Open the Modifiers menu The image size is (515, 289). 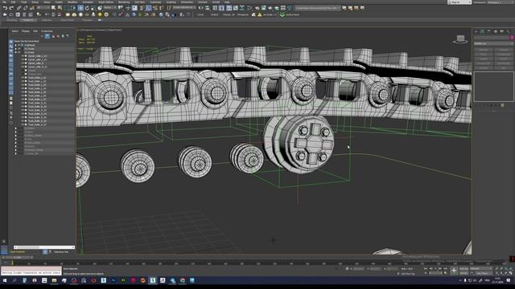[x=72, y=2]
